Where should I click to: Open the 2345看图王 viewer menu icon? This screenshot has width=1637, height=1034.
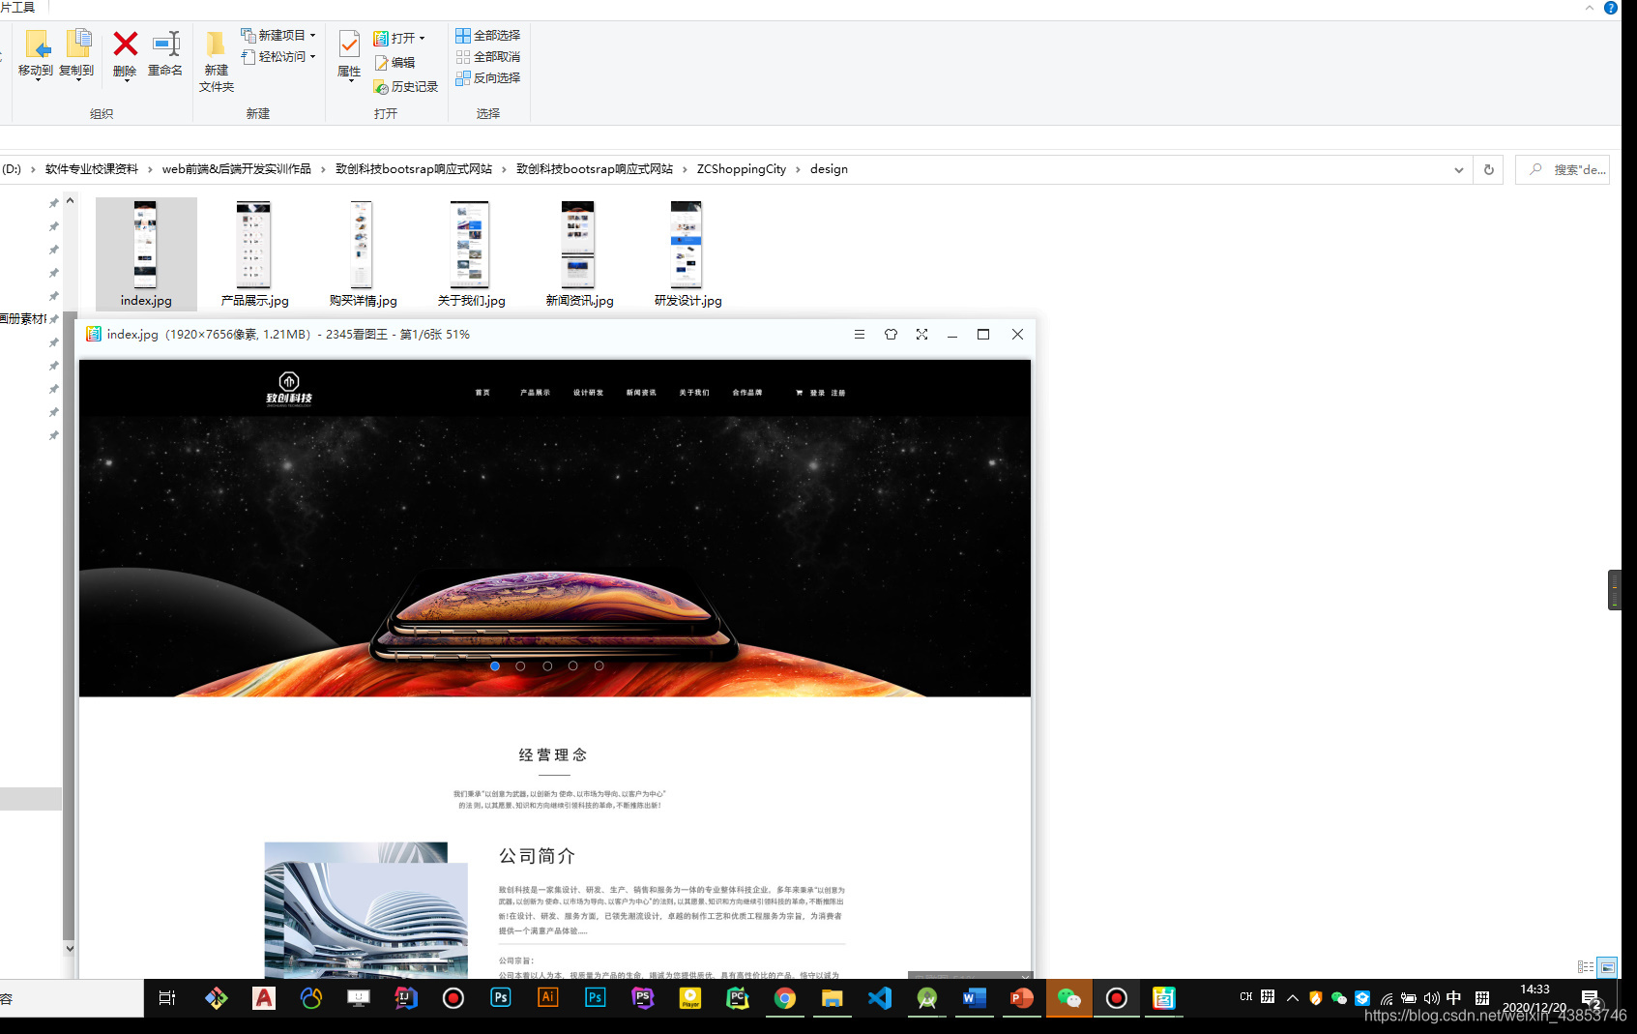click(x=859, y=334)
